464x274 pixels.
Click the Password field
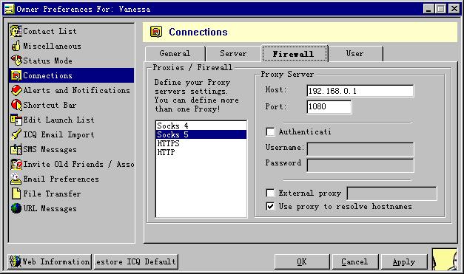tap(360, 165)
